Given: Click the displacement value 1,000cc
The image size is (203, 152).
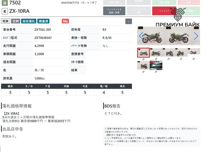Looking at the screenshot, I should coord(40,78).
